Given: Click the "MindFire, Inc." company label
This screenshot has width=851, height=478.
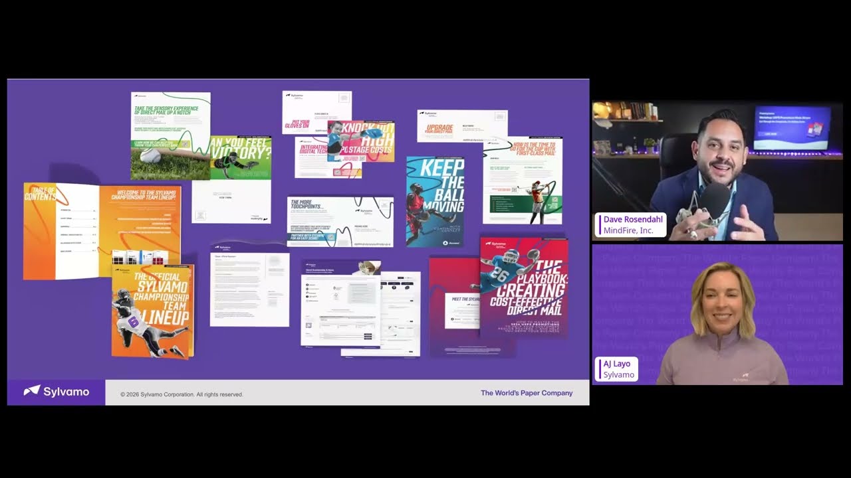Looking at the screenshot, I should [628, 230].
